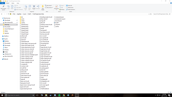This screenshot has height=97, width=172.
Task: Open the Share ribbon tab
Action: pyautogui.click(x=13, y=3)
